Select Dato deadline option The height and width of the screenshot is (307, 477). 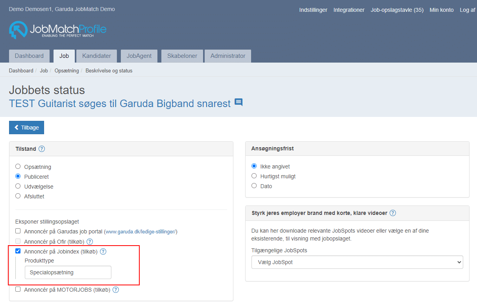coord(254,186)
